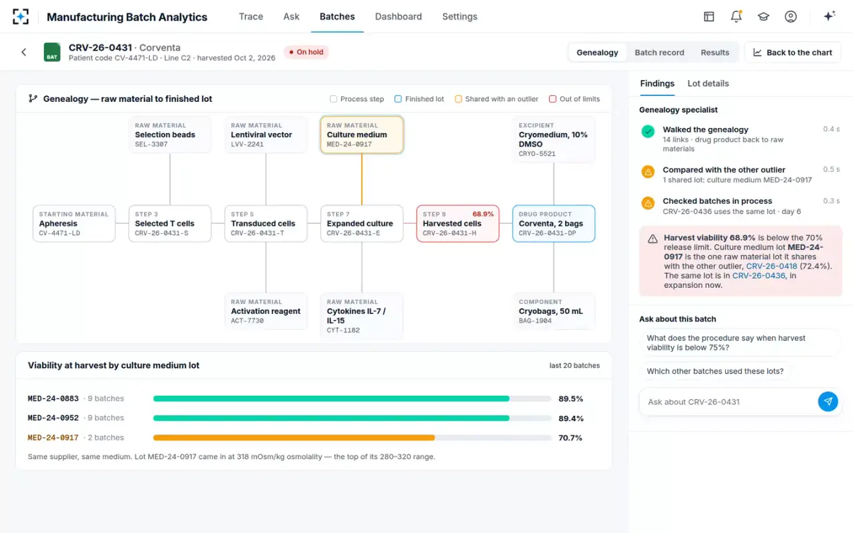
Task: Select the Results view
Action: click(715, 53)
